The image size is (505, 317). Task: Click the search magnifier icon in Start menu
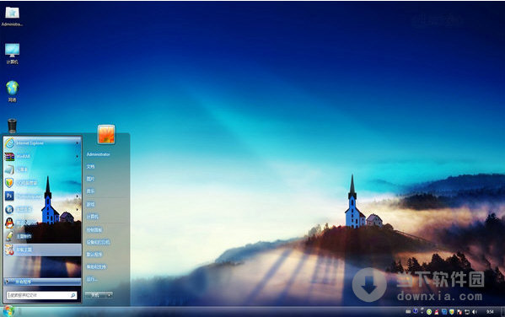click(x=73, y=295)
